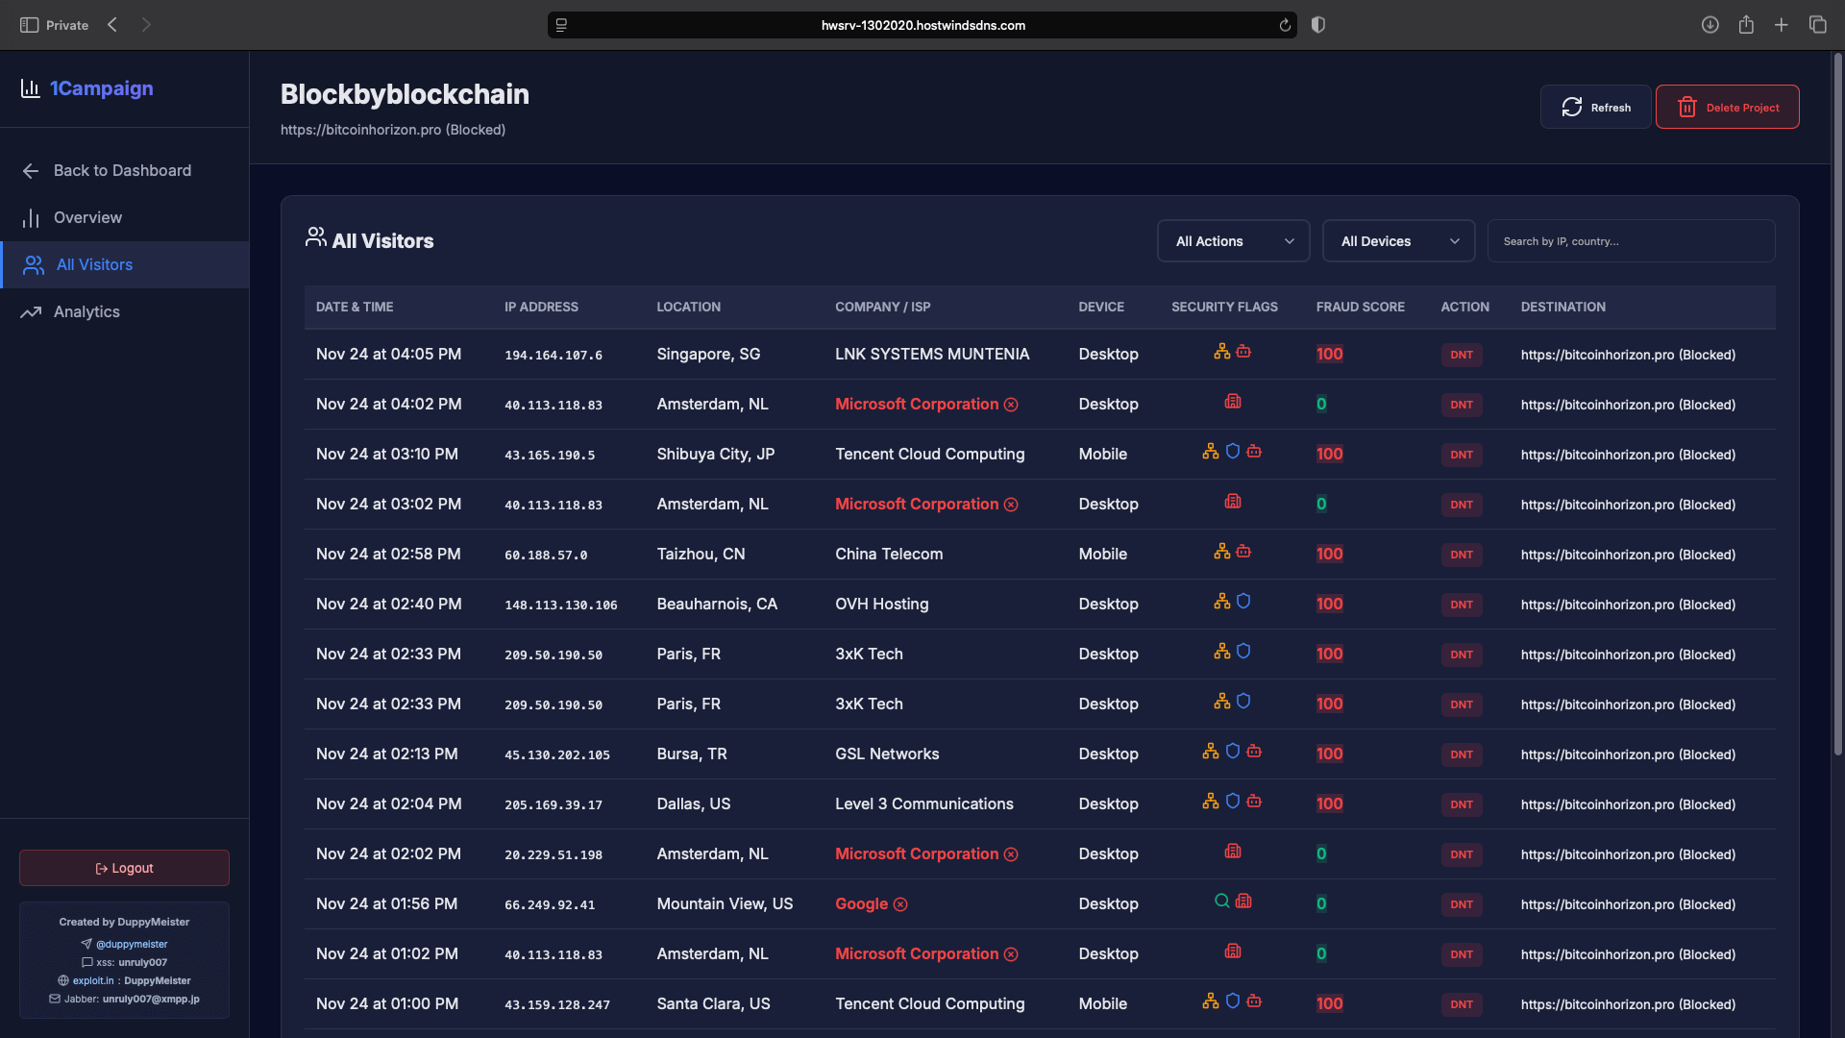The image size is (1845, 1038).
Task: Click the 1Campaign logo chart icon
Action: 31,88
